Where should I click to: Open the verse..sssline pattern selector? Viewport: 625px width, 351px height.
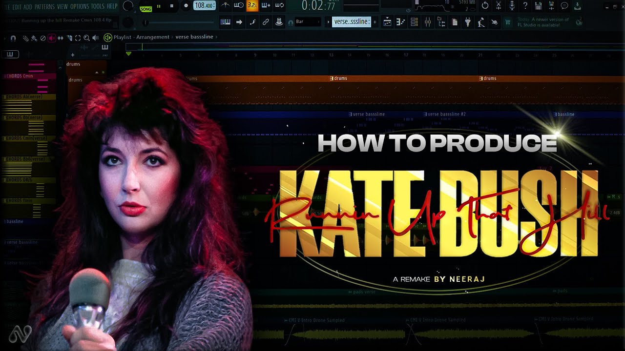tap(352, 22)
